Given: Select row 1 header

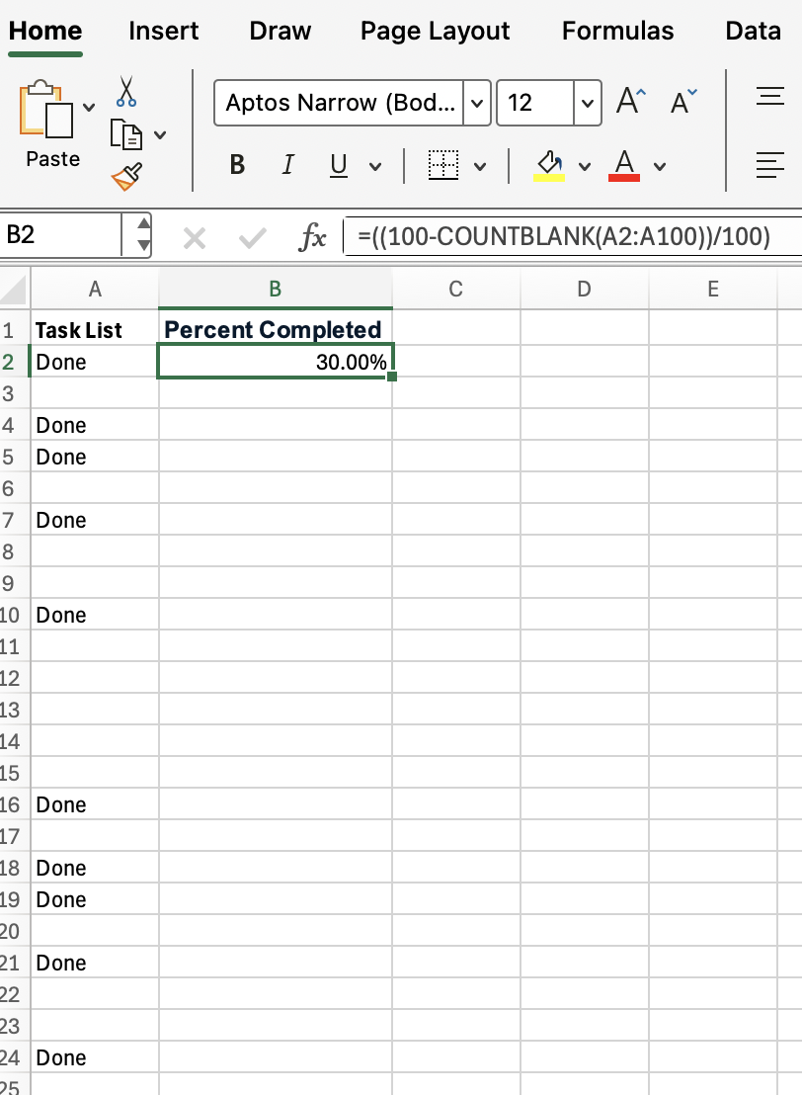Looking at the screenshot, I should click(14, 330).
